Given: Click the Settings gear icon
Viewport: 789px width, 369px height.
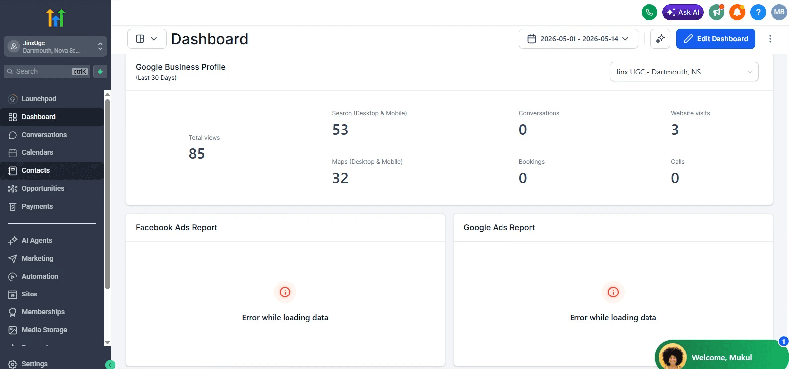Looking at the screenshot, I should (x=13, y=364).
